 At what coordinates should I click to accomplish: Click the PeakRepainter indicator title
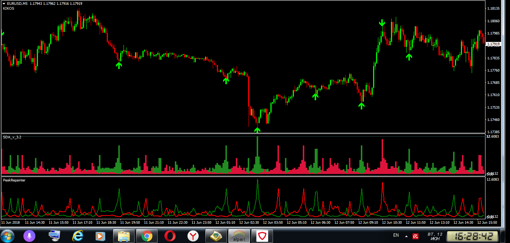(14, 180)
